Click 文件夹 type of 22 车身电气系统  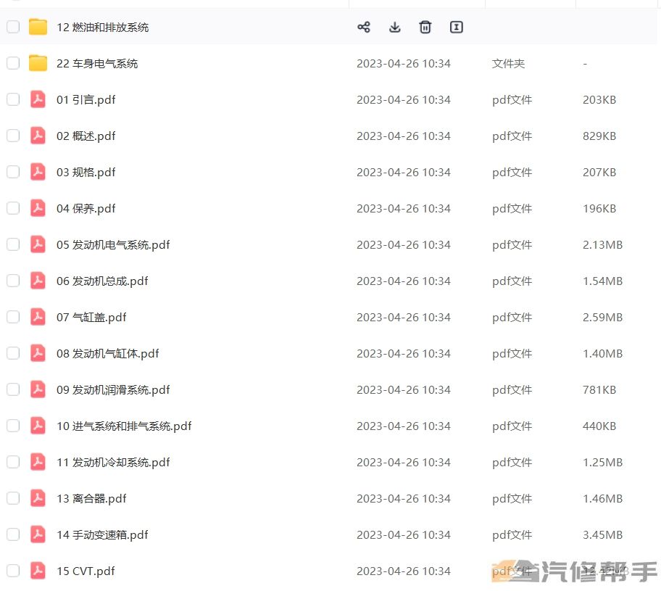pos(508,64)
